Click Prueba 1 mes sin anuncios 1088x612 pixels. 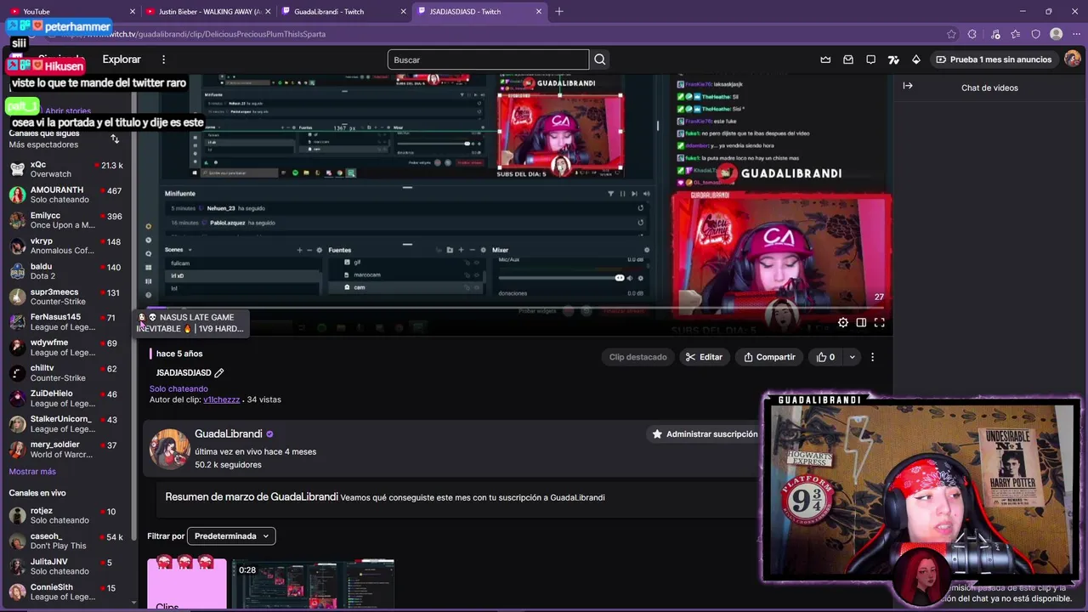click(993, 59)
